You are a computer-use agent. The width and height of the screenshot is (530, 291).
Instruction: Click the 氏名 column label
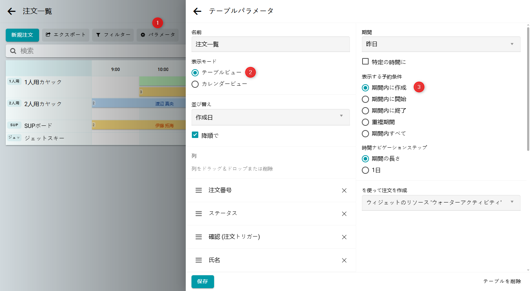(214, 260)
